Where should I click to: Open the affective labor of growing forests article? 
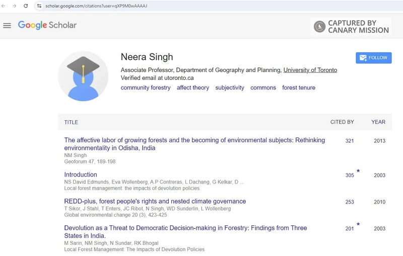coord(194,144)
